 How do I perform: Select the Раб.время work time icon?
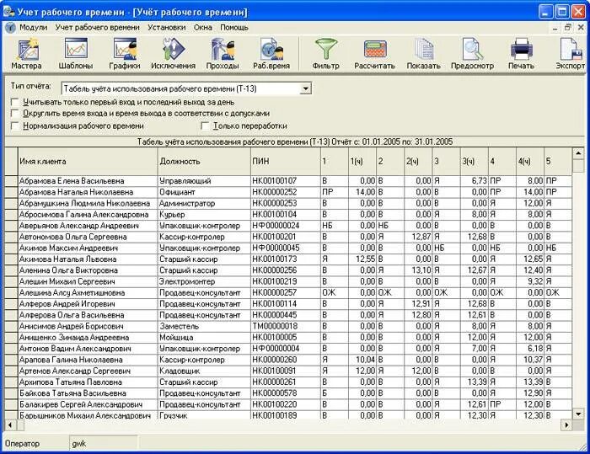click(271, 54)
